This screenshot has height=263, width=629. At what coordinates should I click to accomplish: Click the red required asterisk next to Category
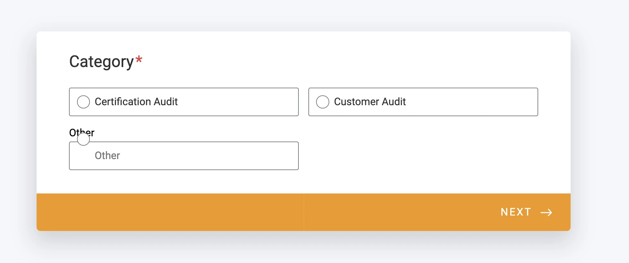(x=139, y=60)
